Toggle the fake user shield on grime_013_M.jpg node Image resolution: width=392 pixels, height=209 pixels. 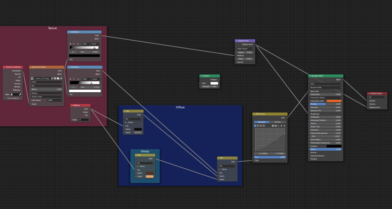pyautogui.click(x=52, y=78)
